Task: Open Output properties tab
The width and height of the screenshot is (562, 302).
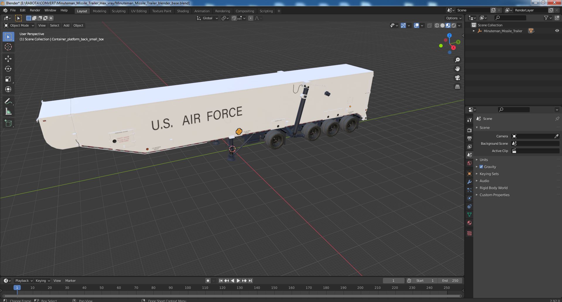Action: pyautogui.click(x=469, y=138)
